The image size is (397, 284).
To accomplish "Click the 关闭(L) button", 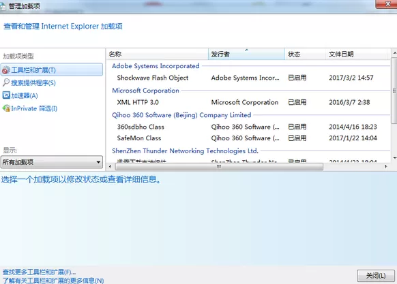I will point(376,276).
